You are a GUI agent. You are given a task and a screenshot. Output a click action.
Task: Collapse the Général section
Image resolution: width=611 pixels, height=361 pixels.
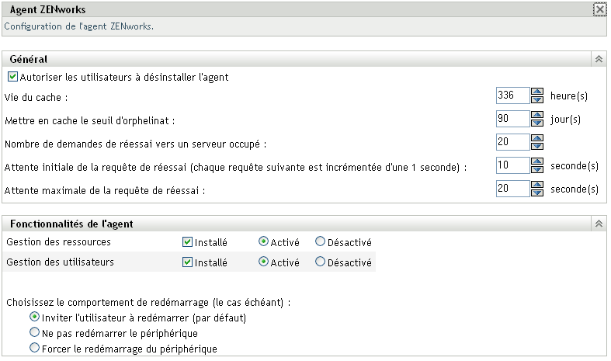point(599,59)
